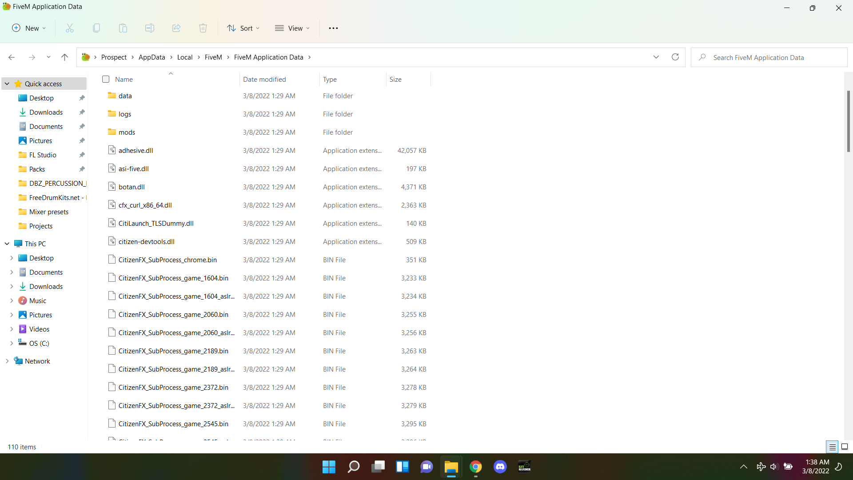Open Windows Start menu
Image resolution: width=853 pixels, height=480 pixels.
pos(329,467)
